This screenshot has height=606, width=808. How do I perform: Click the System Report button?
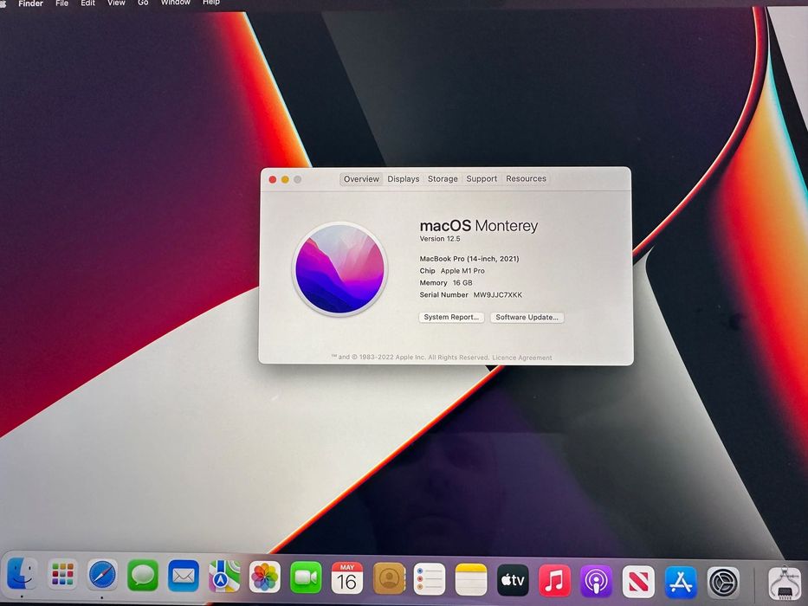[x=451, y=317]
